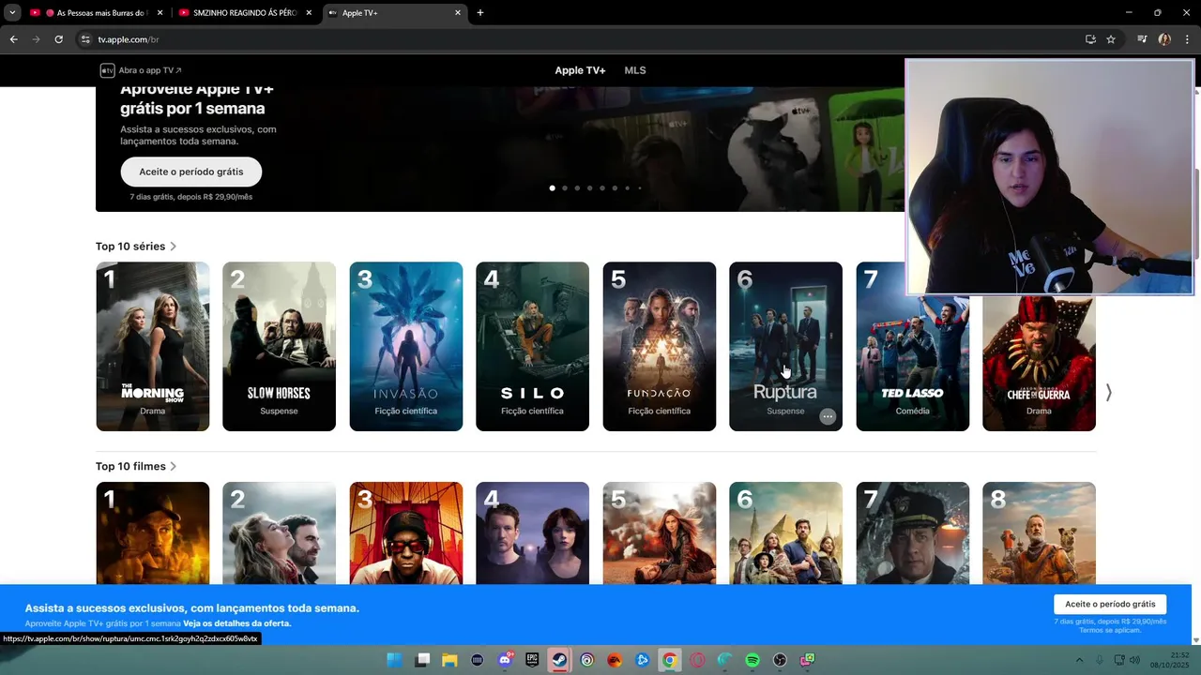Switch to the As Pessoas mais Burras tab
The height and width of the screenshot is (675, 1201).
[x=97, y=13]
